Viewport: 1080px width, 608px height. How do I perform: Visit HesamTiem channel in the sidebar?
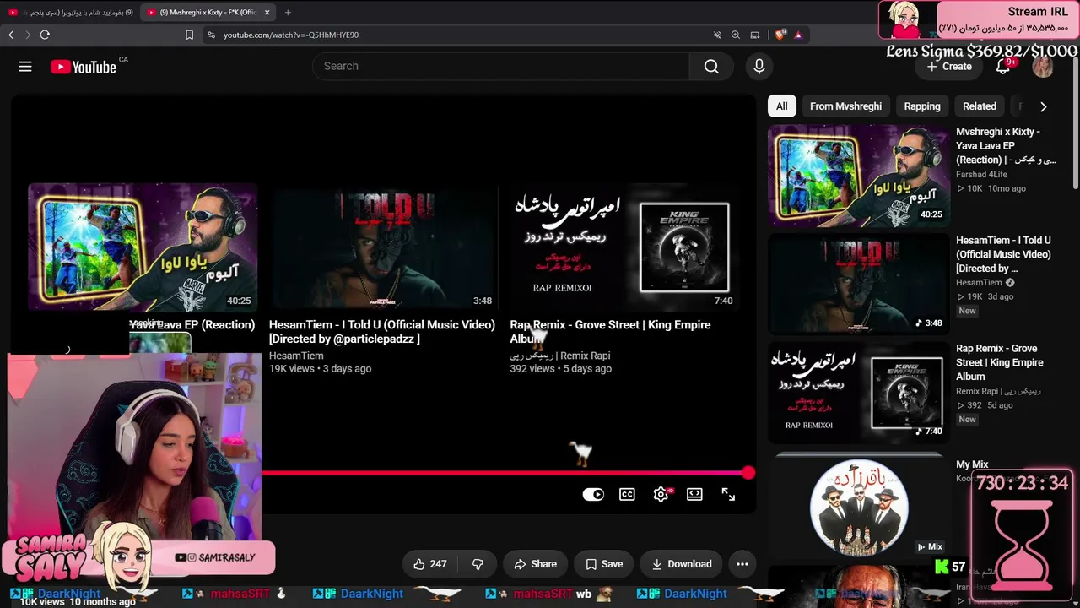coord(979,283)
